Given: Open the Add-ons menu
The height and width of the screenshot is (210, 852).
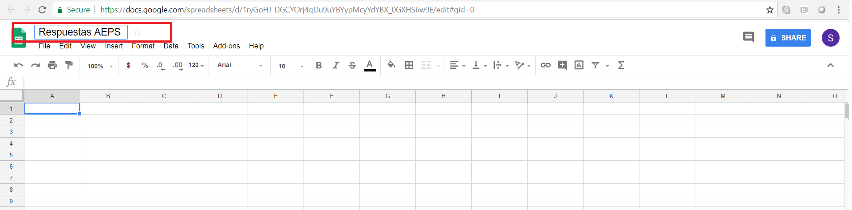Looking at the screenshot, I should [226, 46].
